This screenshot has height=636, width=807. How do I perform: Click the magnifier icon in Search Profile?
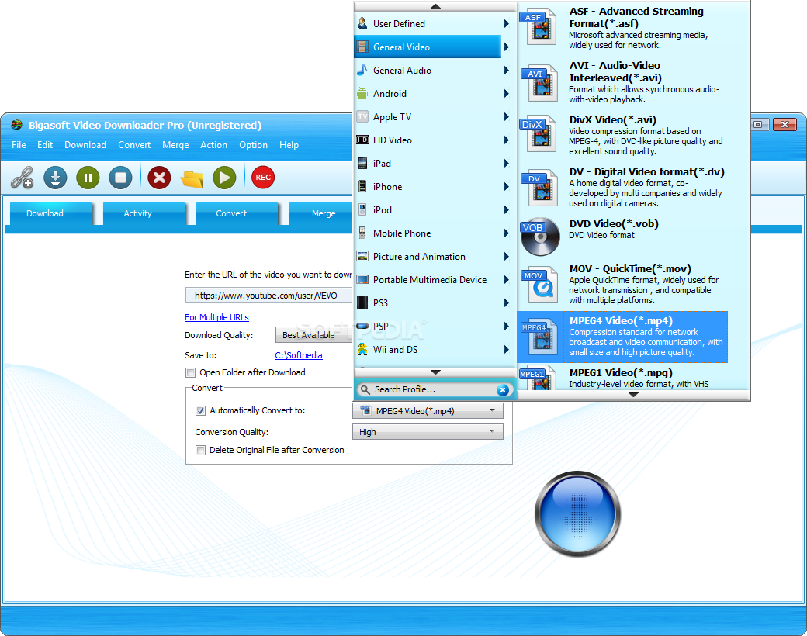[x=365, y=389]
